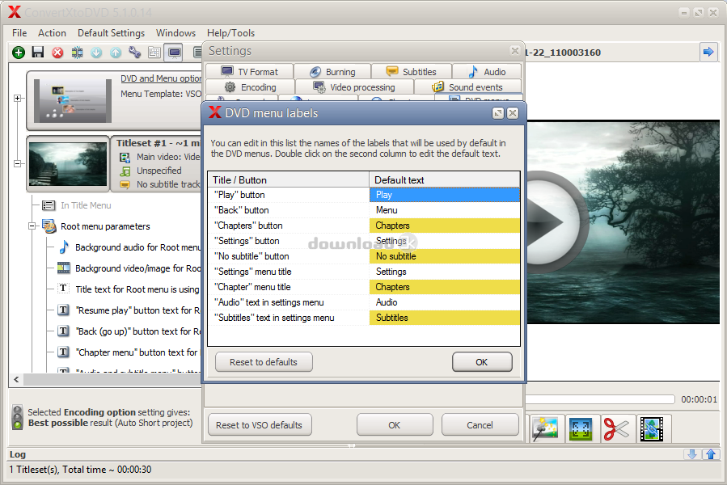Open the image effects magic wand tool
Image resolution: width=727 pixels, height=485 pixels.
pos(545,428)
